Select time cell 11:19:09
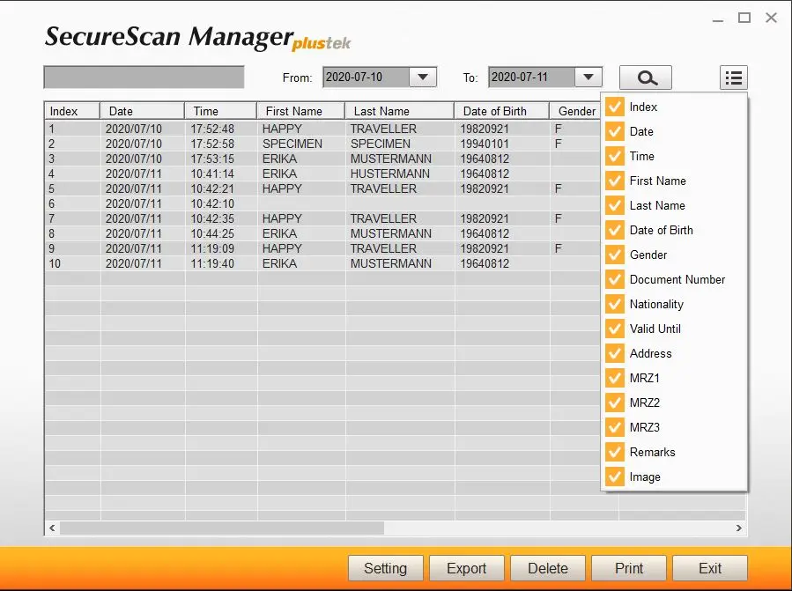This screenshot has width=792, height=591. [x=221, y=248]
